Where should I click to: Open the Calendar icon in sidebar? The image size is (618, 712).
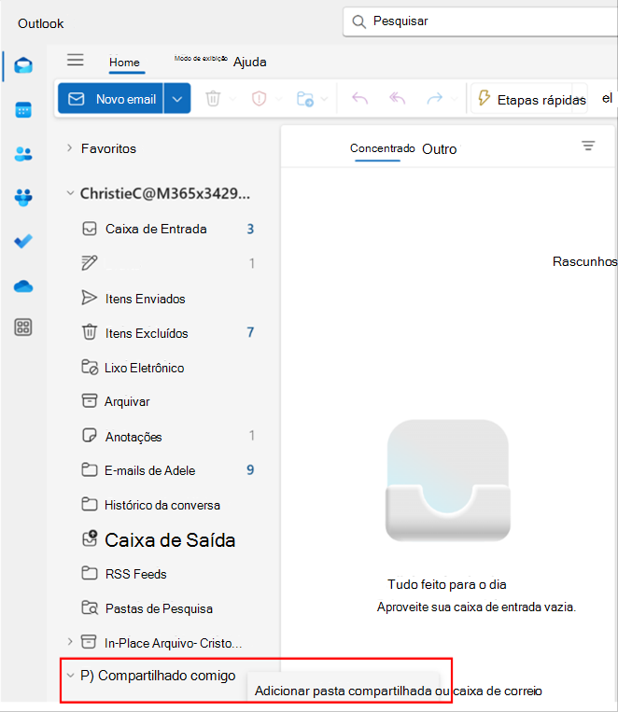[23, 110]
